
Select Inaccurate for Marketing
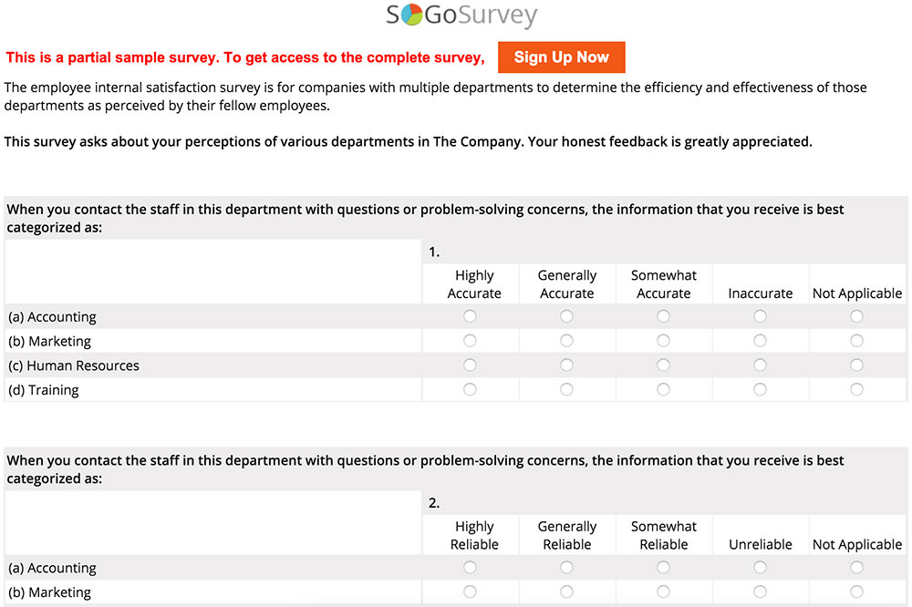click(760, 341)
